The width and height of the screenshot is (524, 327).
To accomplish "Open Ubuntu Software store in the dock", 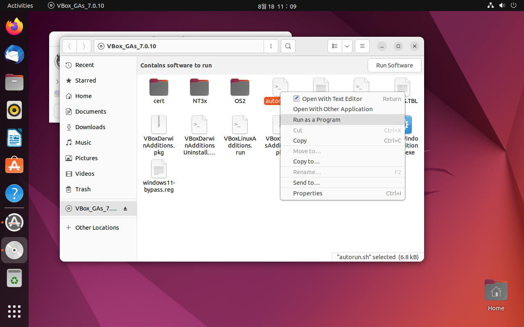I will pos(14,166).
